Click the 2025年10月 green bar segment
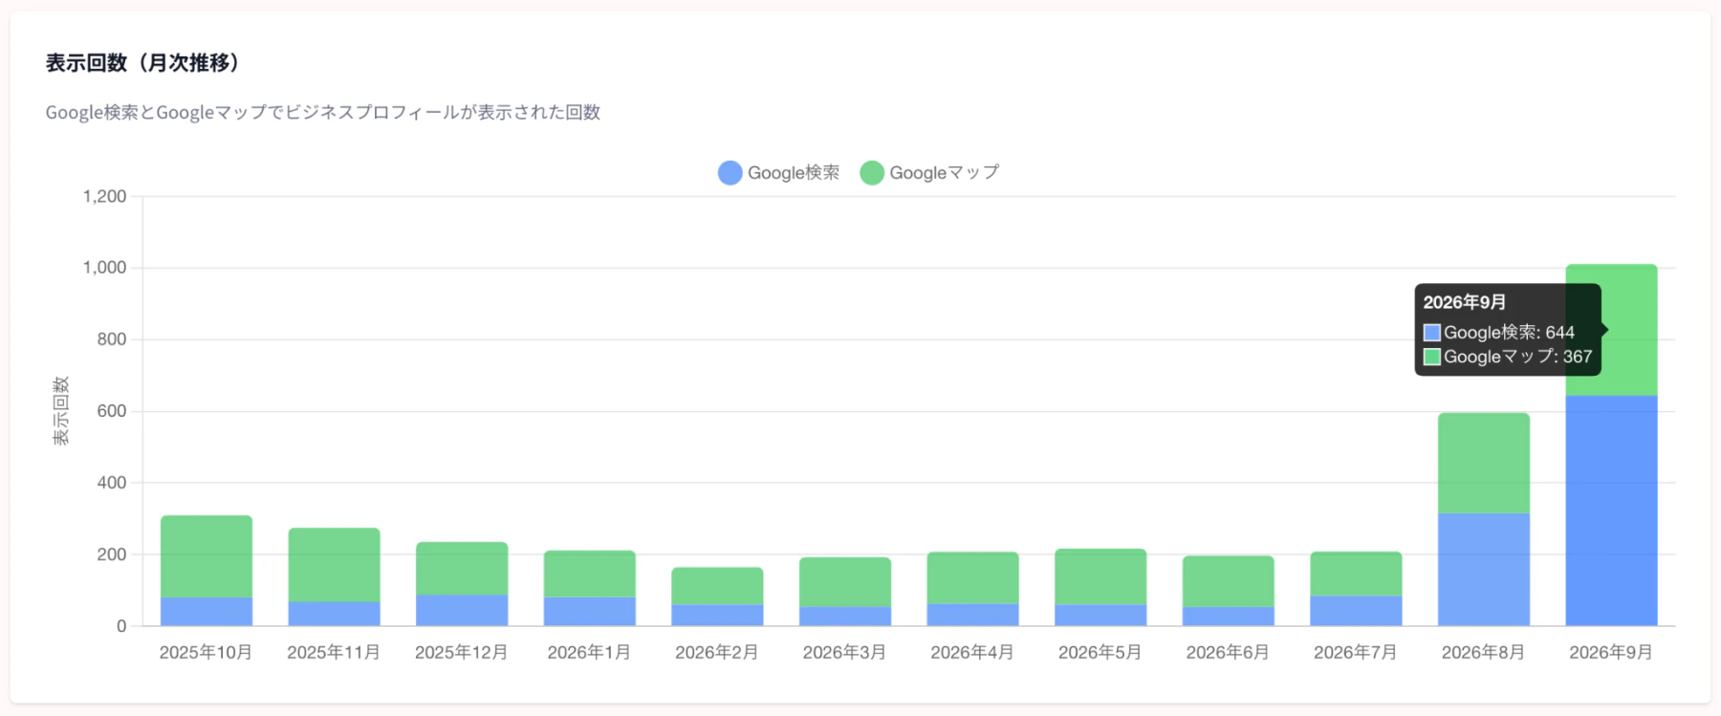The height and width of the screenshot is (716, 1721). [x=207, y=556]
